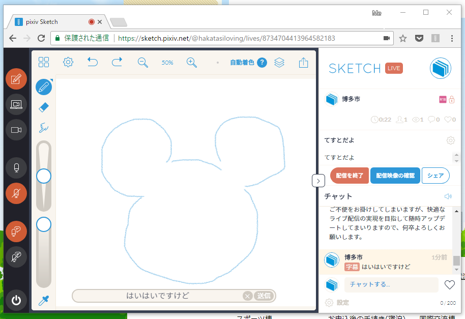465x319 pixels.
Task: Switch to screen share broadcast mode
Action: (x=16, y=104)
